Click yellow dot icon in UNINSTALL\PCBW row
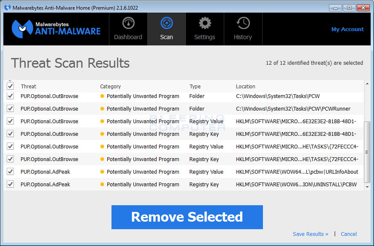Viewport: 374px width, 246px height. [x=102, y=184]
